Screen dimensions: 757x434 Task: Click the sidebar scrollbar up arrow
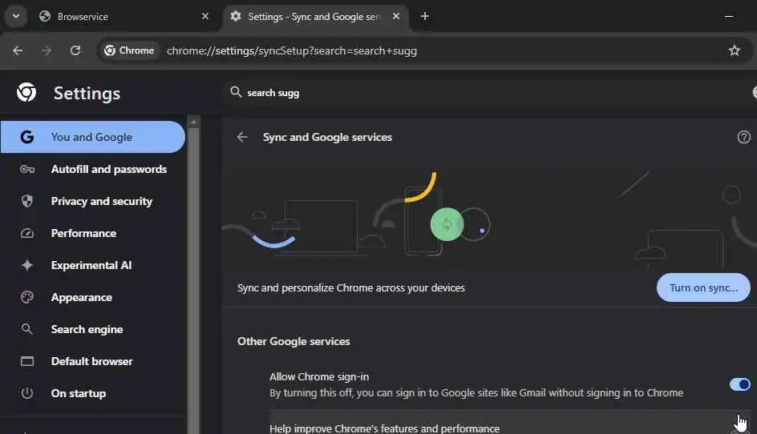click(x=193, y=122)
